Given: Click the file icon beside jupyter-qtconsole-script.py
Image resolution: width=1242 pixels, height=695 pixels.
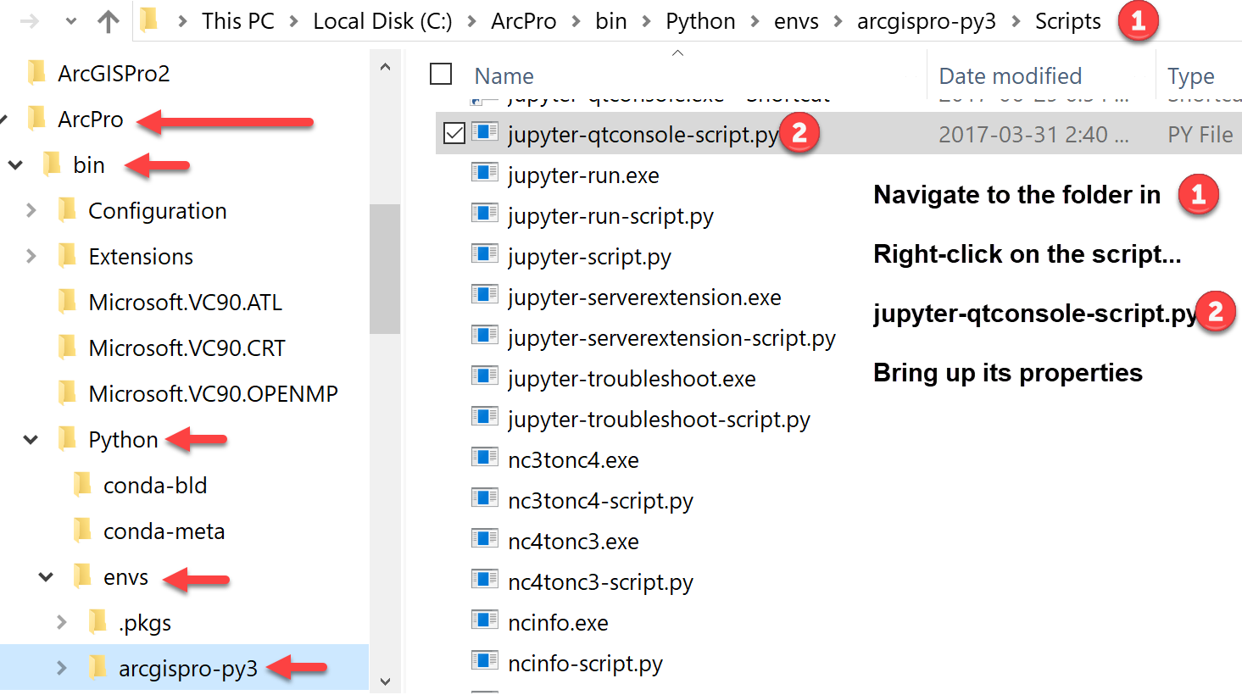Looking at the screenshot, I should coord(485,132).
